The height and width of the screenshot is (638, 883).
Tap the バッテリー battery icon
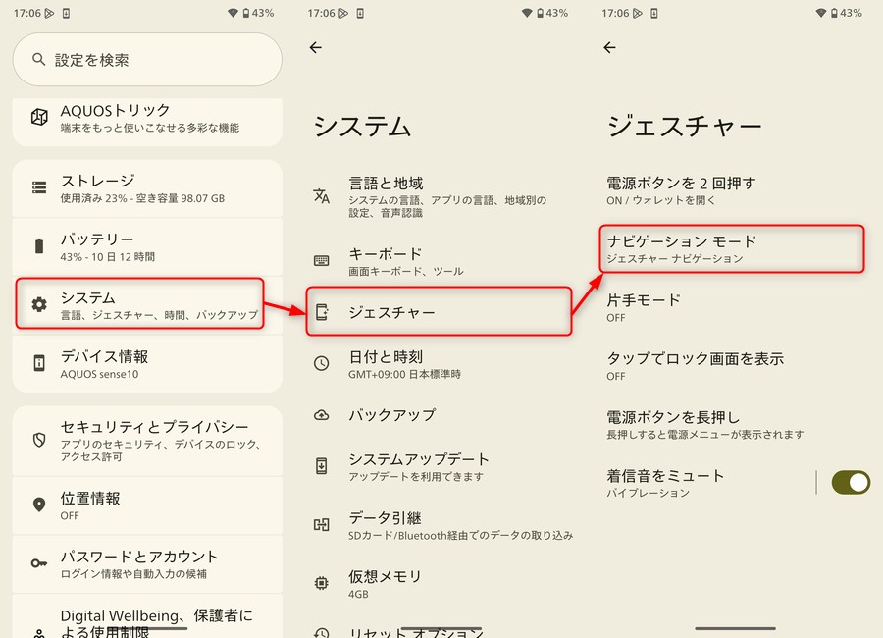point(39,246)
